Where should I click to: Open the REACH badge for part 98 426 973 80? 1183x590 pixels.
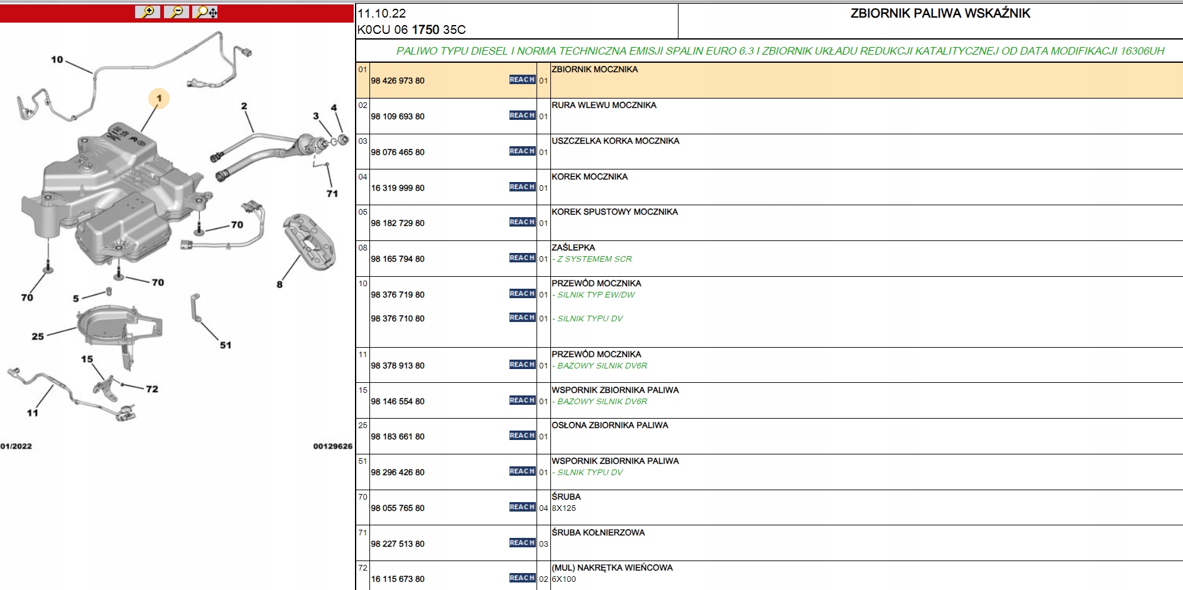(x=522, y=80)
